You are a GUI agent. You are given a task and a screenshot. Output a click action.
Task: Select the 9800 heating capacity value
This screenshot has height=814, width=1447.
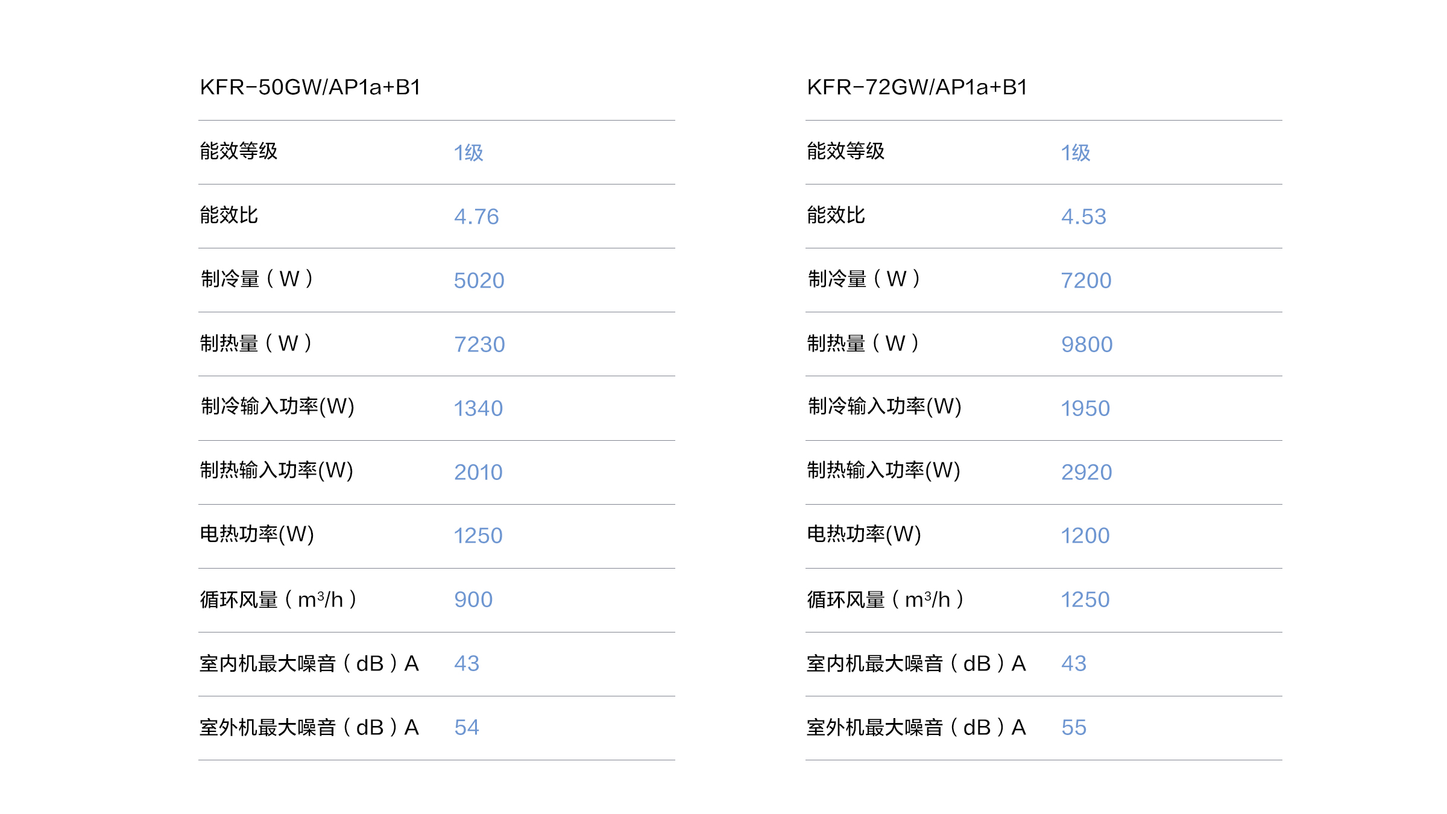(x=1086, y=344)
